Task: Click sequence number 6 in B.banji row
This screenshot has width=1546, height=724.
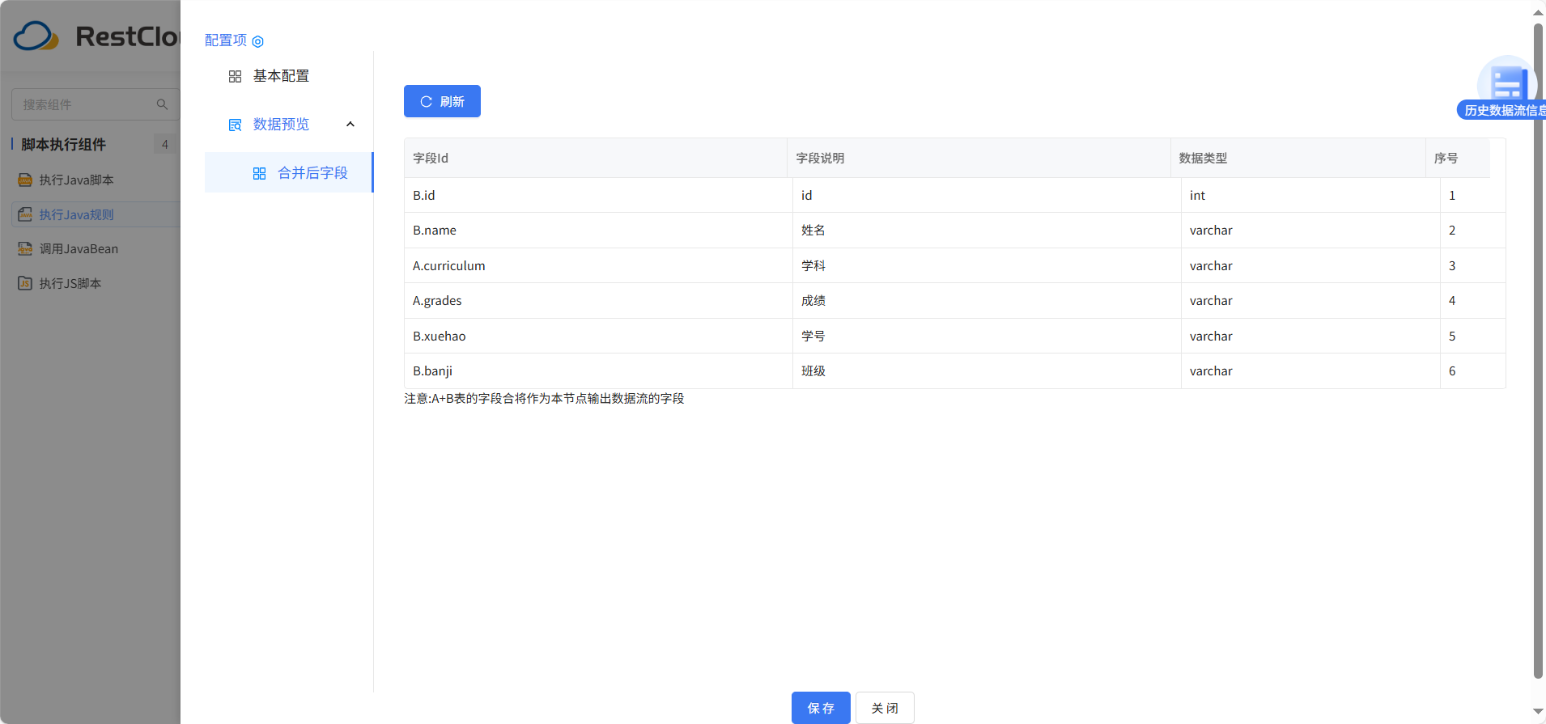Action: pos(1473,371)
